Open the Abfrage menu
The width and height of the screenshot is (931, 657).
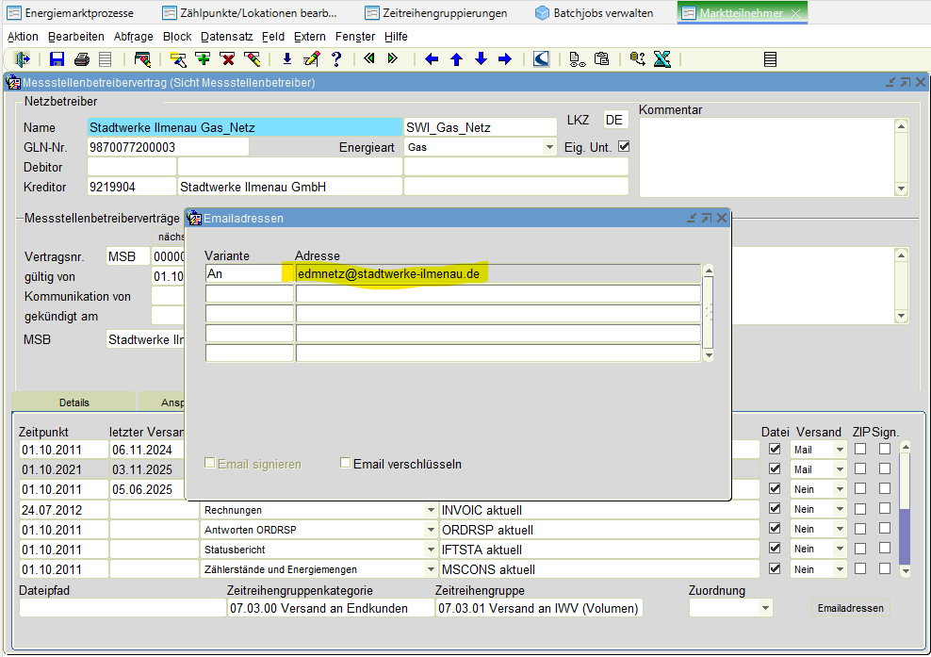pos(133,37)
